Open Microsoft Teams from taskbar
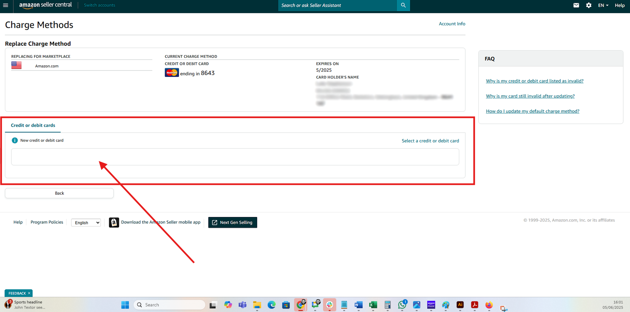630x312 pixels. coord(242,305)
